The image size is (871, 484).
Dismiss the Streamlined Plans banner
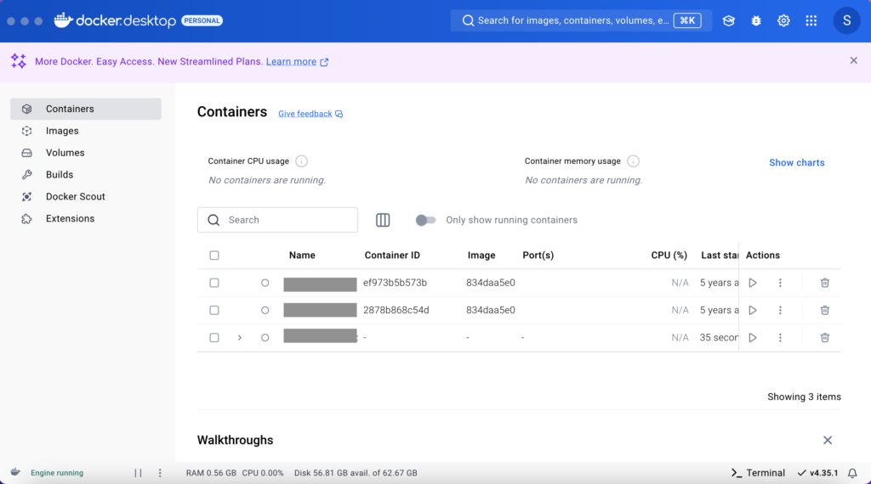[854, 60]
